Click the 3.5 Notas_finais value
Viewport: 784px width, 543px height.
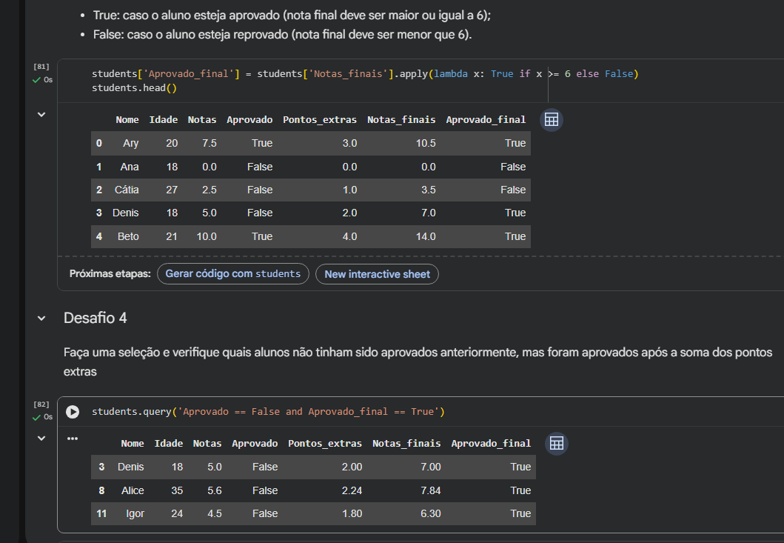pos(428,190)
